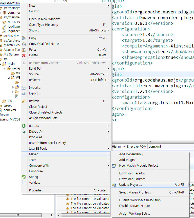Open the Compare With submenu

(66, 166)
